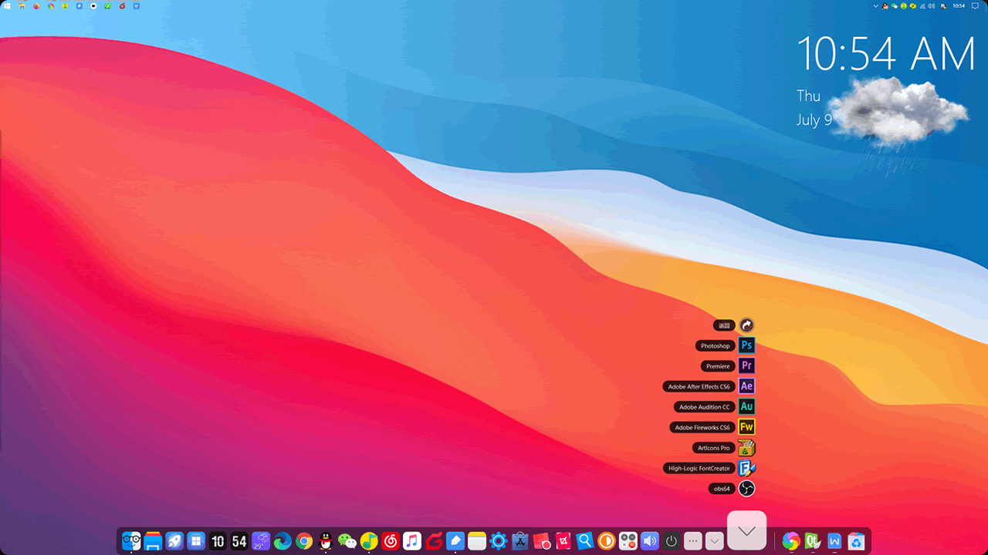Click the speaker volume icon in dock
The width and height of the screenshot is (988, 555).
(x=650, y=541)
